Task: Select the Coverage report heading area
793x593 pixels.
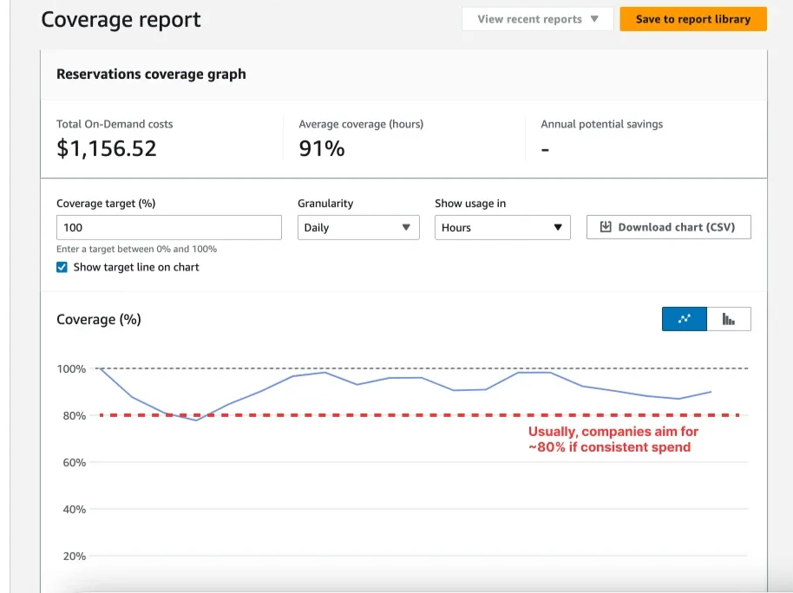Action: [x=121, y=19]
